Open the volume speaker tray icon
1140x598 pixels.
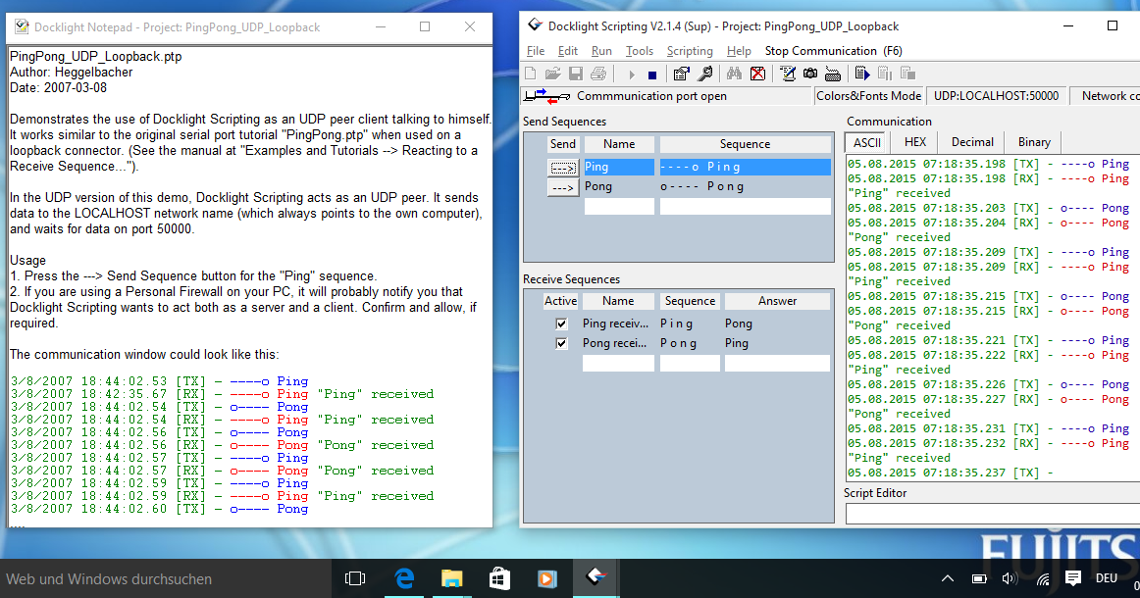point(1010,578)
